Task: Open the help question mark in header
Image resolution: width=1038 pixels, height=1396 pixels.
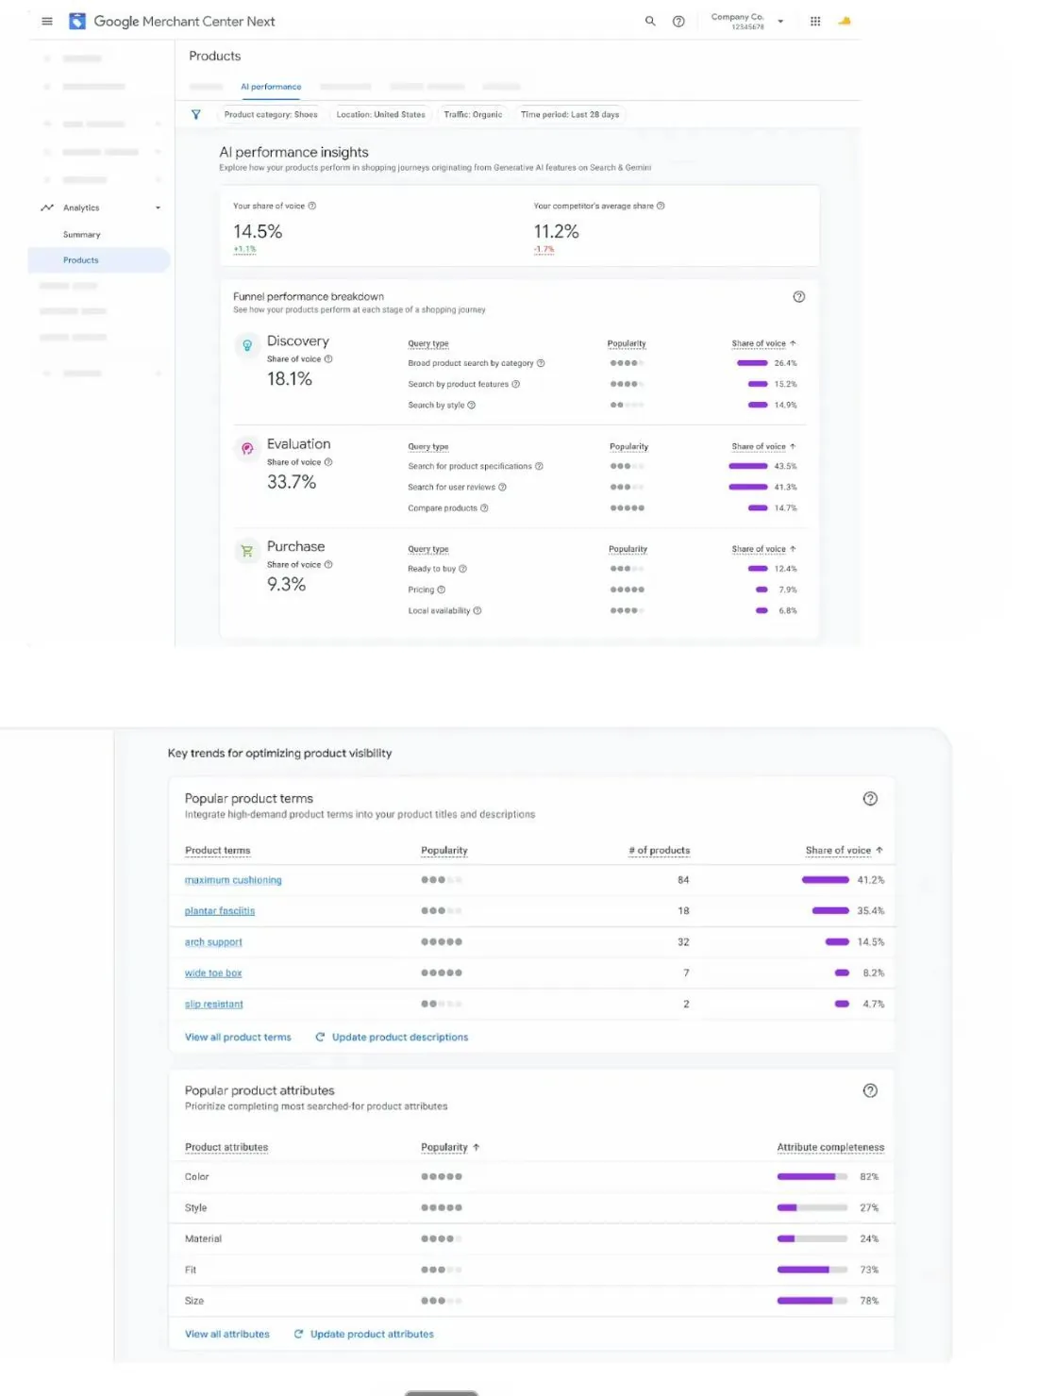Action: tap(678, 21)
